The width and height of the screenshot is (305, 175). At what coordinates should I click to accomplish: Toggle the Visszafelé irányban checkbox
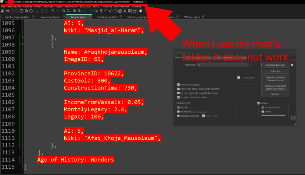[x=178, y=85]
